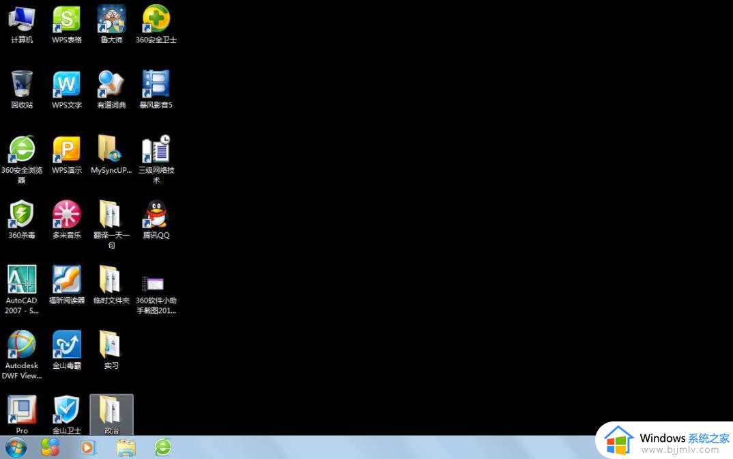Open the Pro desktop shortcut

pos(22,415)
